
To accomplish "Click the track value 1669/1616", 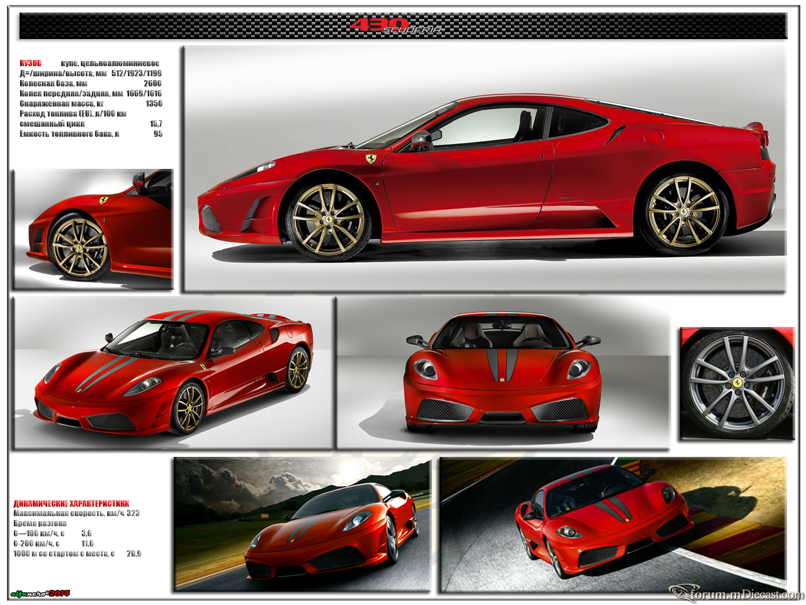I will pos(144,93).
